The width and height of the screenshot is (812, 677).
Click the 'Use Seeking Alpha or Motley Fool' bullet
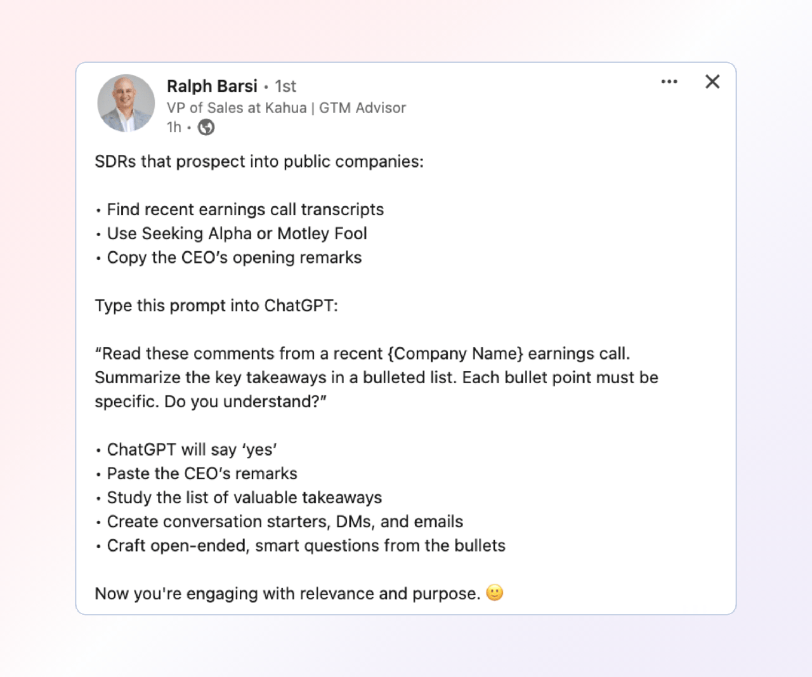pyautogui.click(x=237, y=233)
